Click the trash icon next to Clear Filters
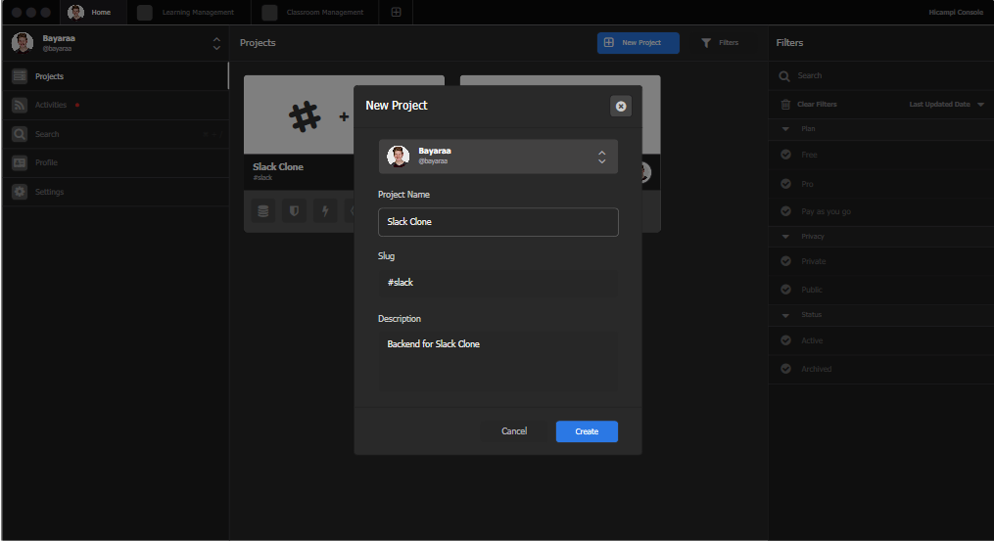Image resolution: width=994 pixels, height=541 pixels. [785, 104]
